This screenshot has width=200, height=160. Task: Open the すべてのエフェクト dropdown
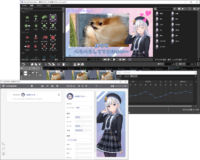coord(43,9)
